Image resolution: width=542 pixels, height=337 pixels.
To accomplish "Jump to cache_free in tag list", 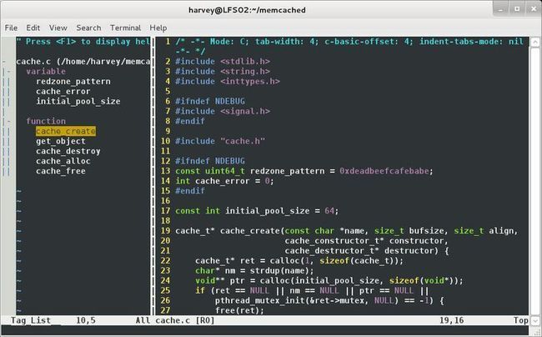I will tap(61, 171).
